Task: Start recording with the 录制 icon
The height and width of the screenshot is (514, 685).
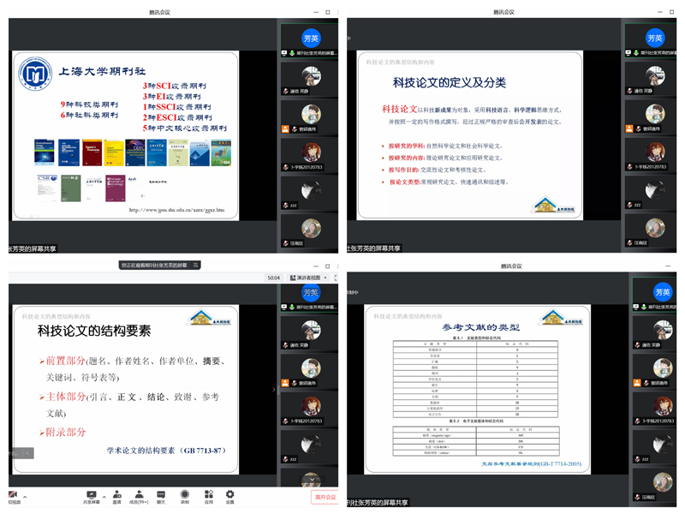Action: coord(185,494)
